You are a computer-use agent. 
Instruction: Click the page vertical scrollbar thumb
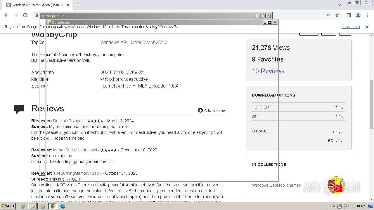(372, 104)
